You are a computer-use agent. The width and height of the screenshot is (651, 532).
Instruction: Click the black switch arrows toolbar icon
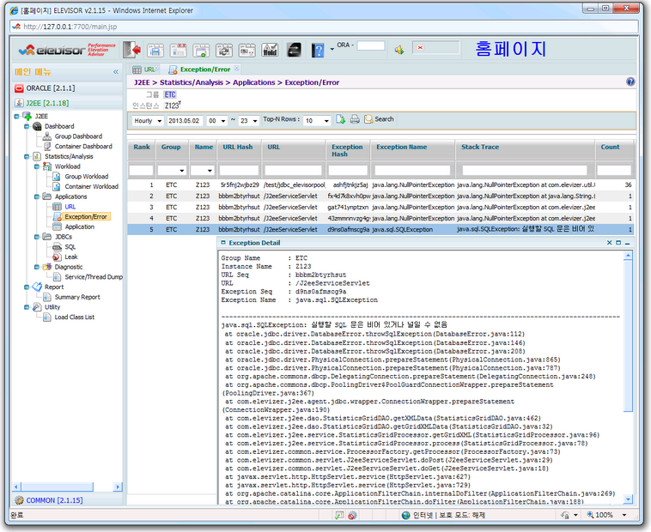294,50
